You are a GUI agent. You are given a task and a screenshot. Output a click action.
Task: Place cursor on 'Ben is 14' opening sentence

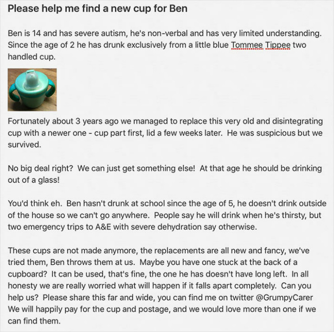(x=24, y=33)
